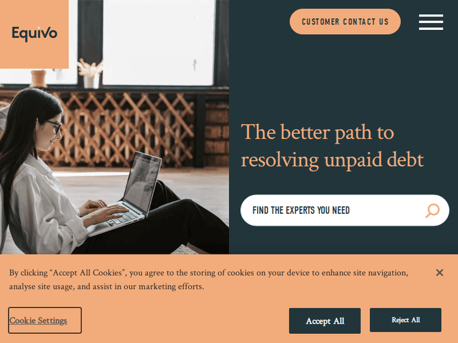Open the hamburger navigation menu

point(431,22)
